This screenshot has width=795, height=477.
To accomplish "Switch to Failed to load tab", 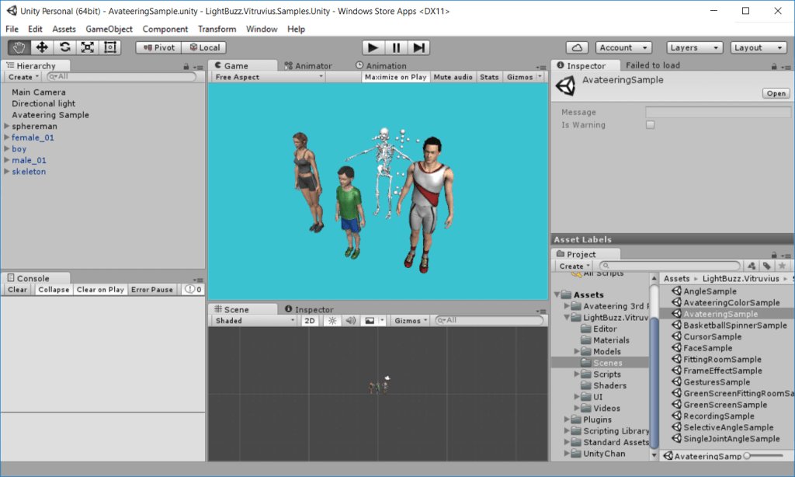I will (x=652, y=65).
